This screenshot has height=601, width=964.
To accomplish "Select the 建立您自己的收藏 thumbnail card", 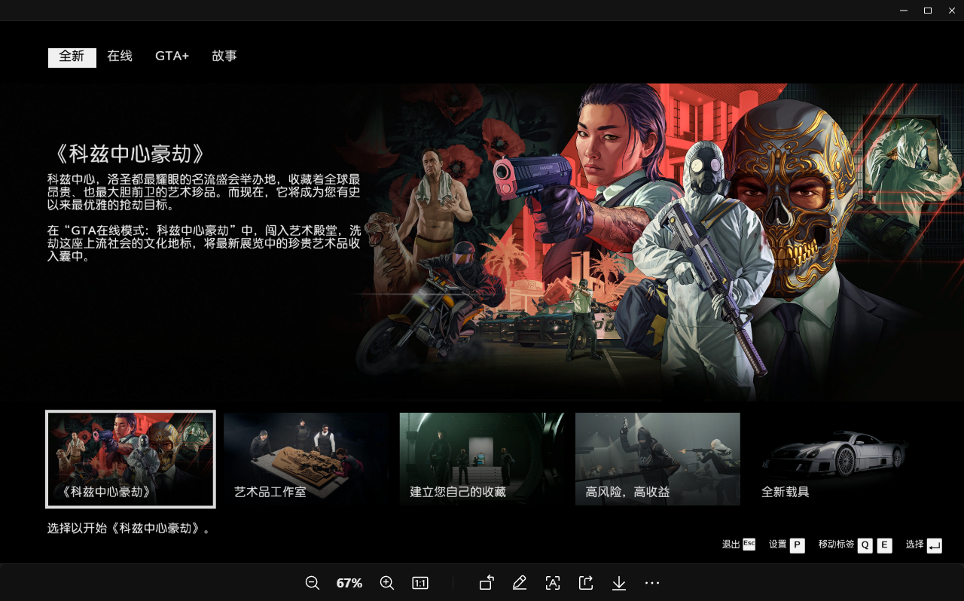I will pyautogui.click(x=482, y=459).
